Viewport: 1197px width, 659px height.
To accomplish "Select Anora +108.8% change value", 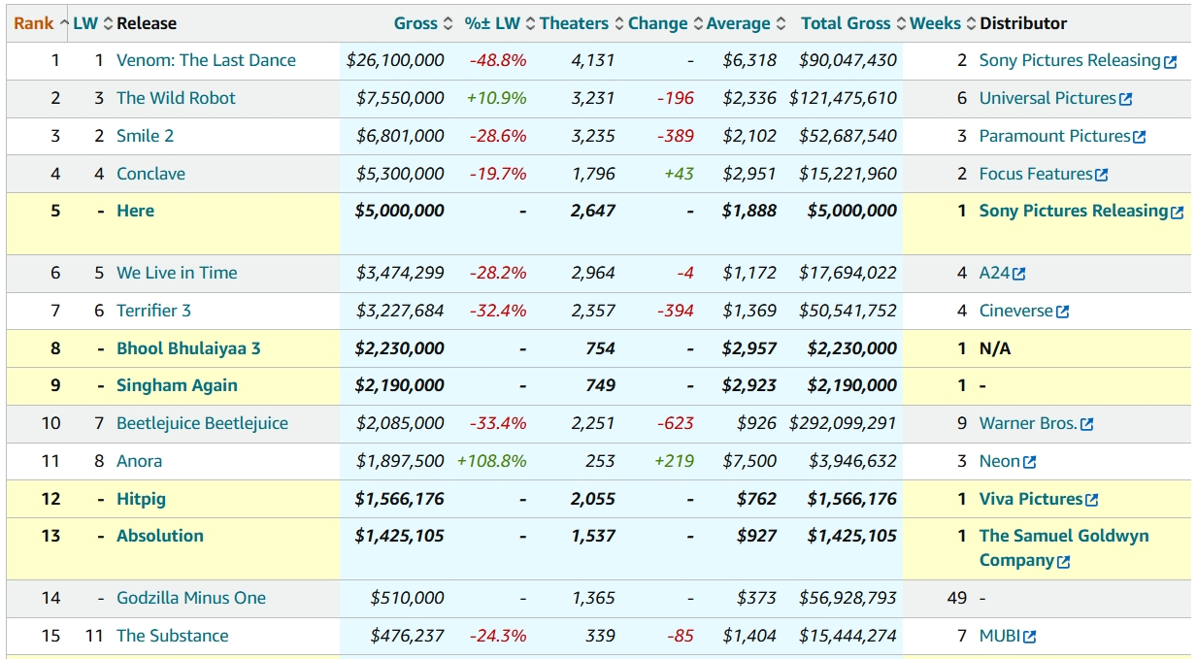I will (x=492, y=461).
